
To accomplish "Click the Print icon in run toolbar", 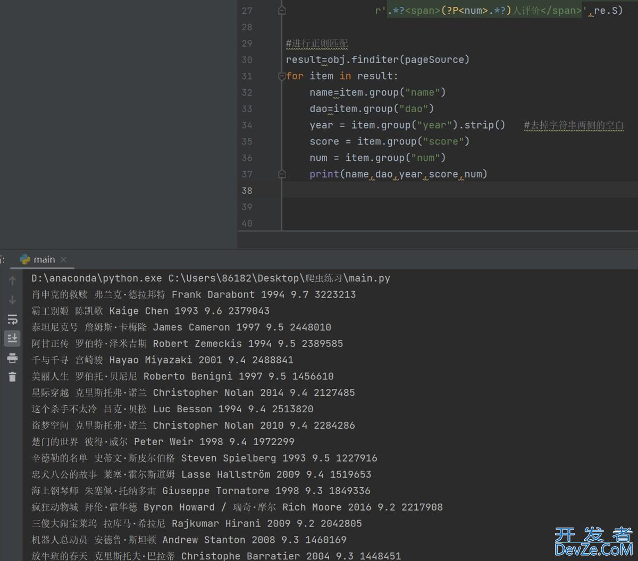I will [x=12, y=358].
